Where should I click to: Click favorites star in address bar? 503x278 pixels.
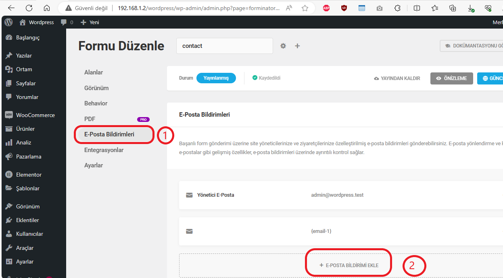click(x=305, y=8)
